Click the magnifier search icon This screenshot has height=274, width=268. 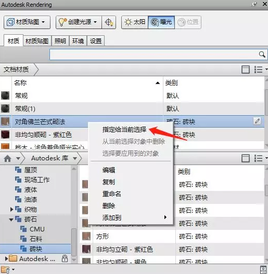click(262, 54)
